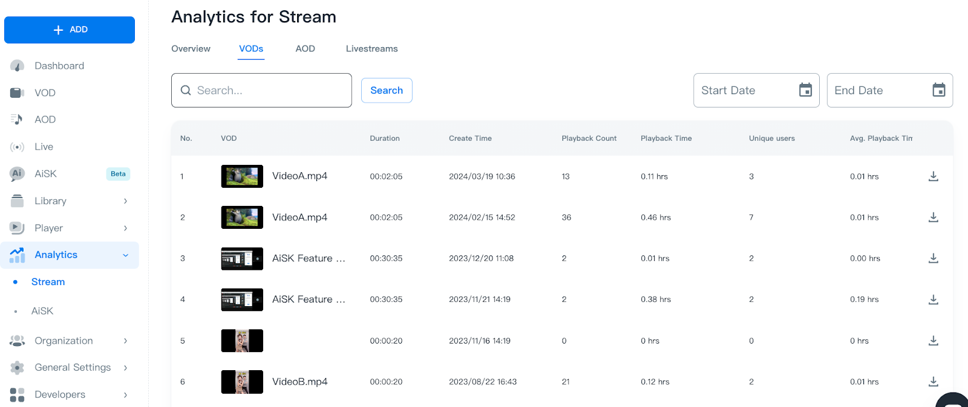
Task: Open the Start Date calendar picker icon
Action: 805,91
